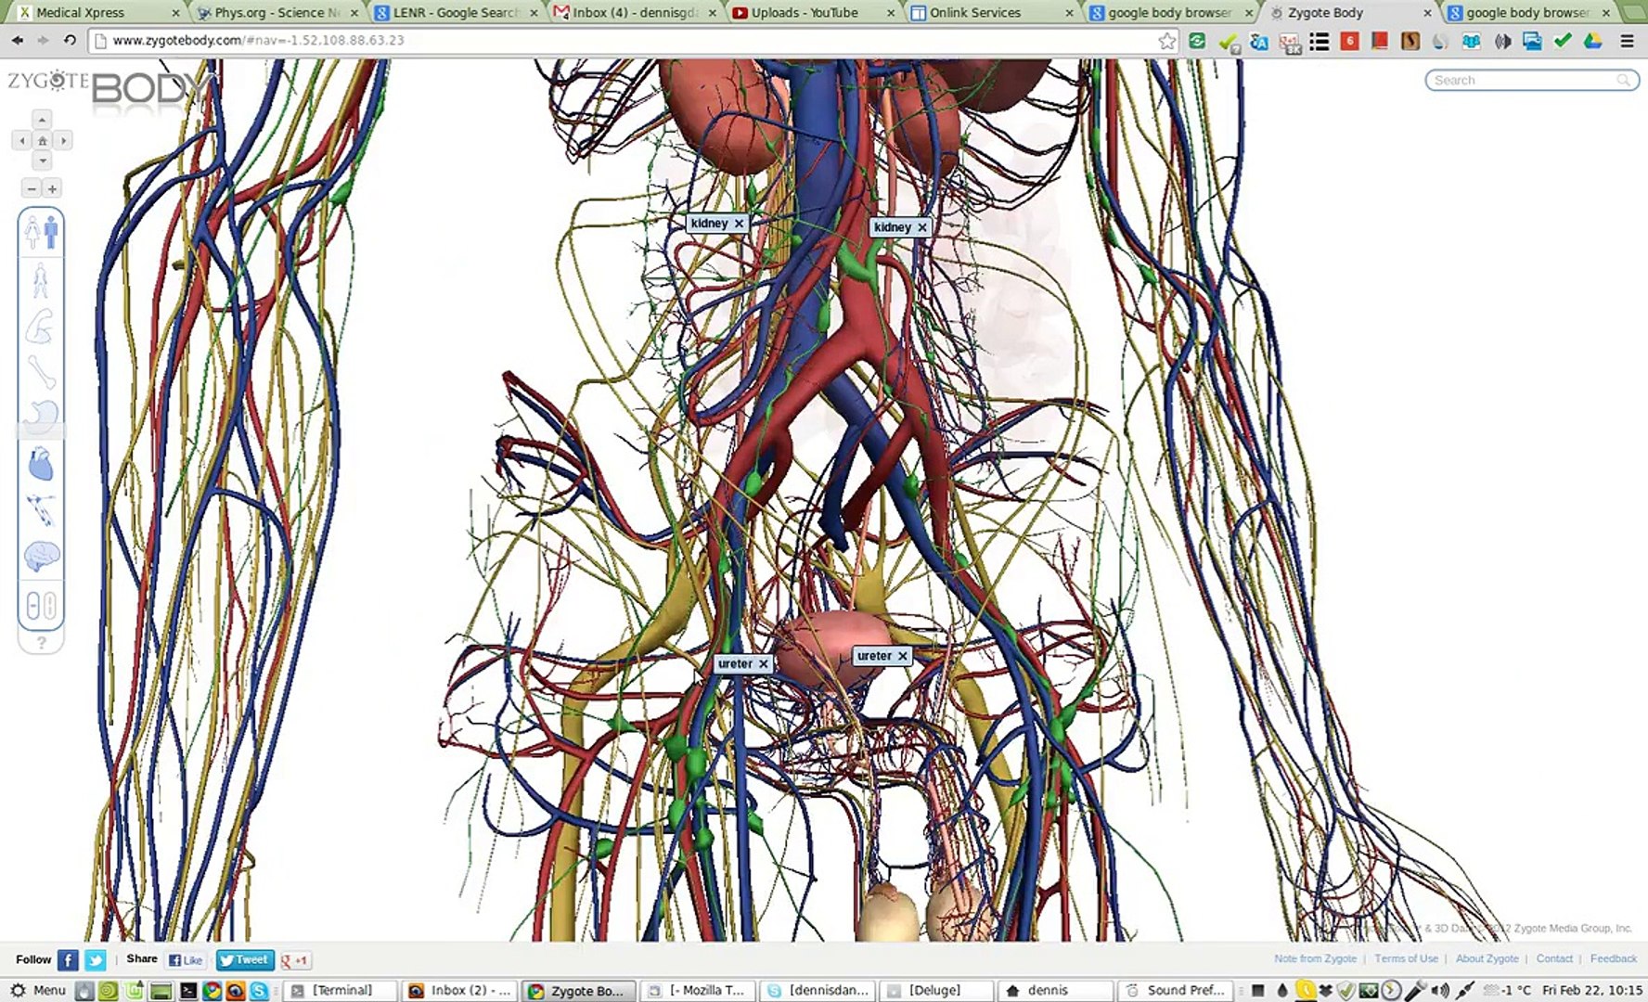This screenshot has width=1648, height=1002.
Task: Toggle the brain layer icon
Action: [x=41, y=555]
